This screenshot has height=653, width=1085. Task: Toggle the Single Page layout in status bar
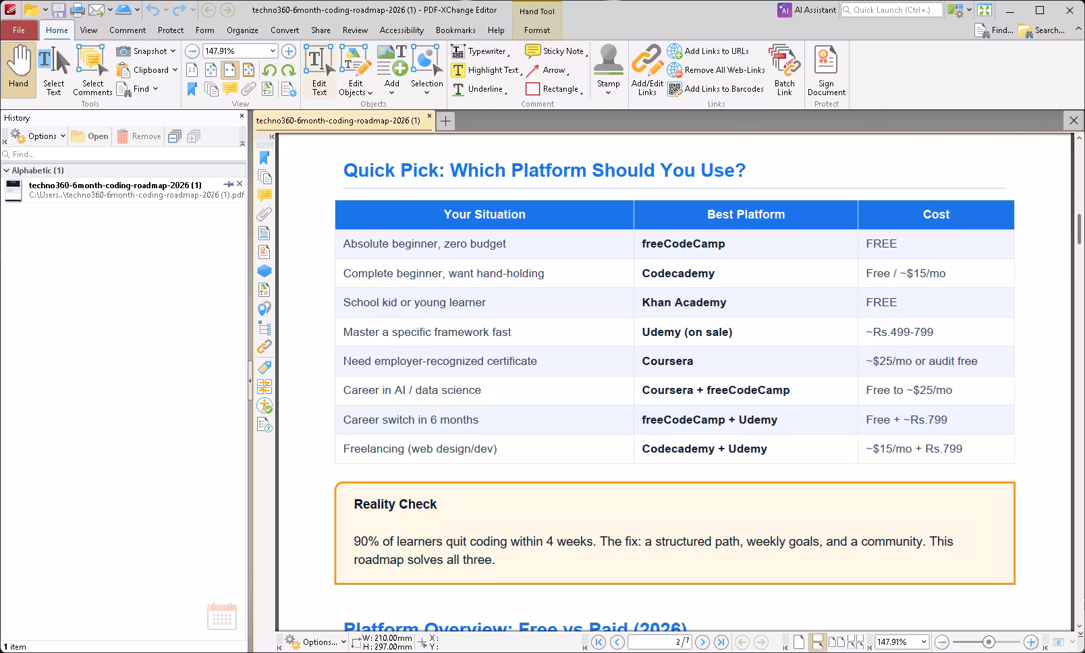[799, 642]
